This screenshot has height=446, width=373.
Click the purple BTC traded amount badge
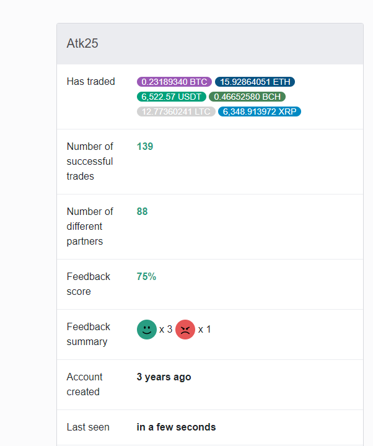click(174, 82)
